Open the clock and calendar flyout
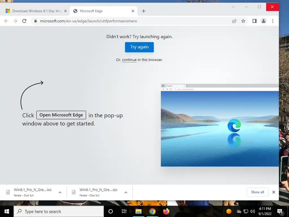 coord(265,211)
